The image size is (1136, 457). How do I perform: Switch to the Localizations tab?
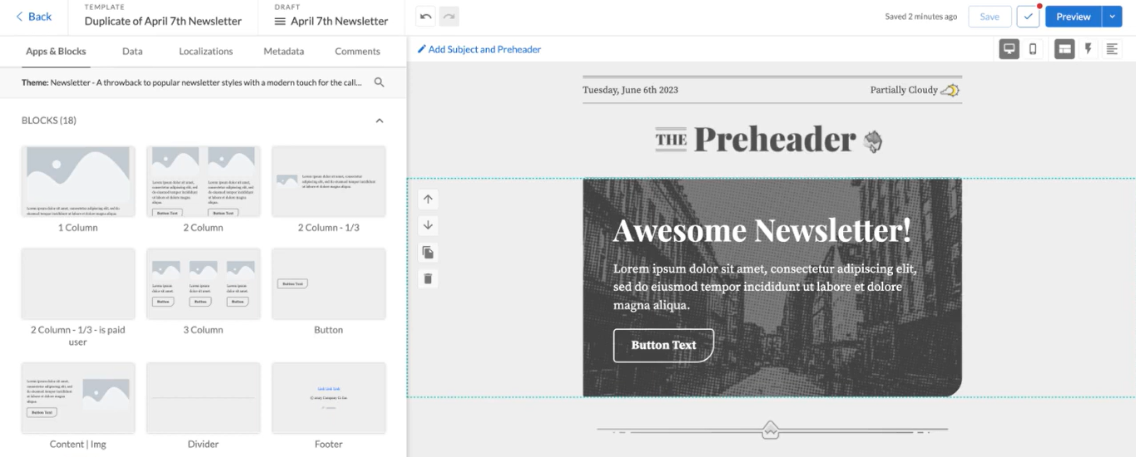[x=206, y=52]
